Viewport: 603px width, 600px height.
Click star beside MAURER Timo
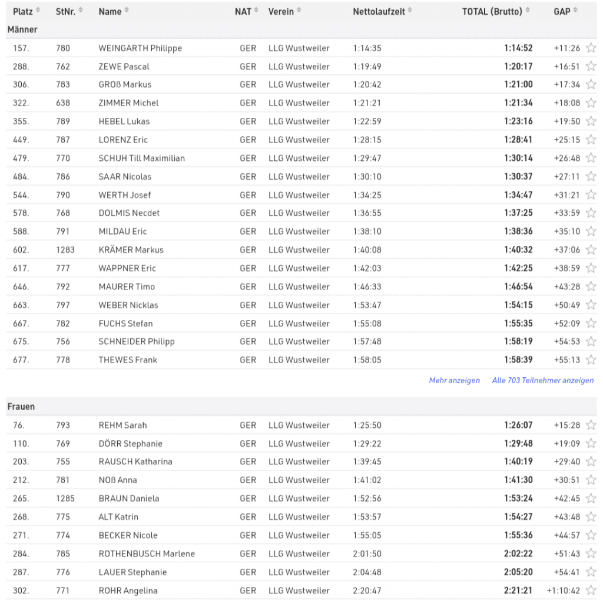pos(591,286)
